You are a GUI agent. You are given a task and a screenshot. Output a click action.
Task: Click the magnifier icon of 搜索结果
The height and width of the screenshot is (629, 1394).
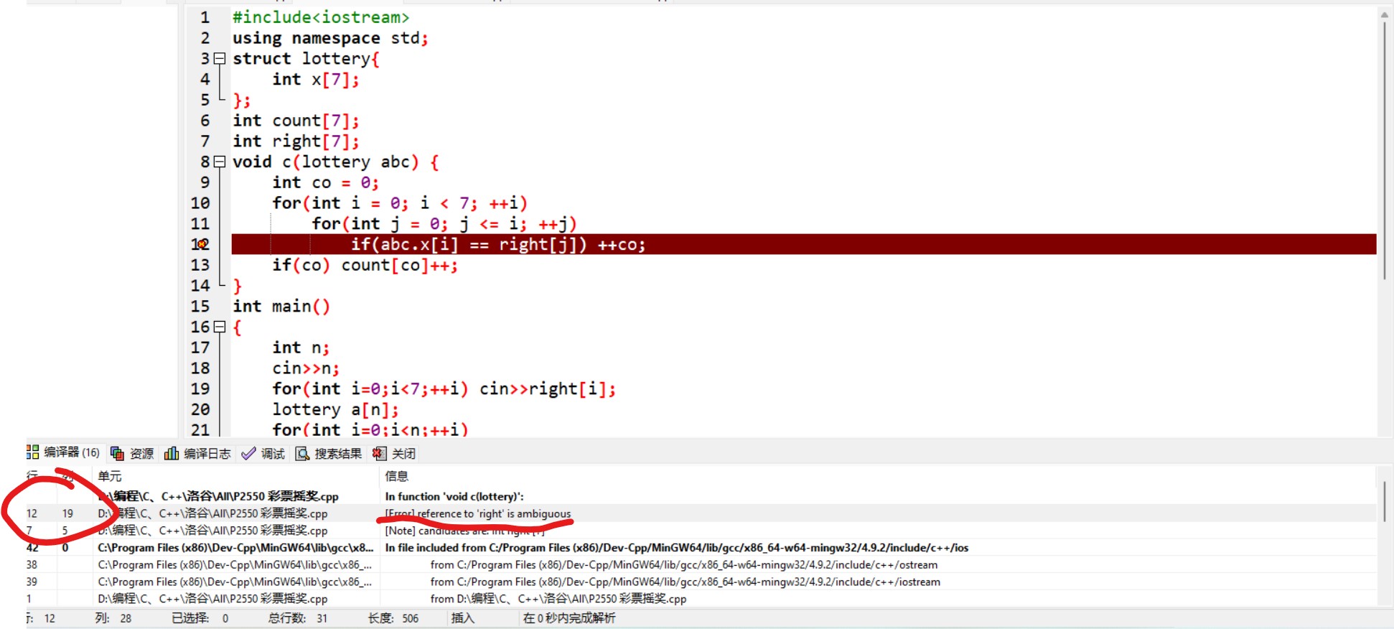pyautogui.click(x=302, y=454)
